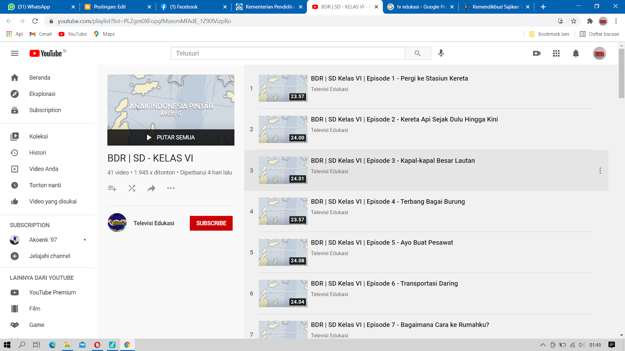
Task: Open Episode 4 Terbang Bagai Burung
Action: [388, 202]
